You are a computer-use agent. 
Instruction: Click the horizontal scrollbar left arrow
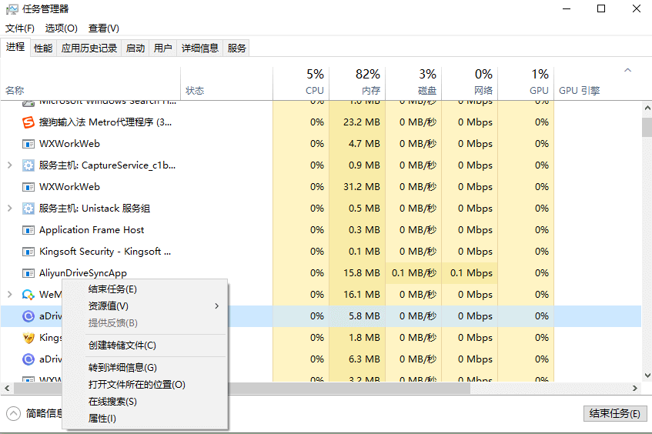7,389
